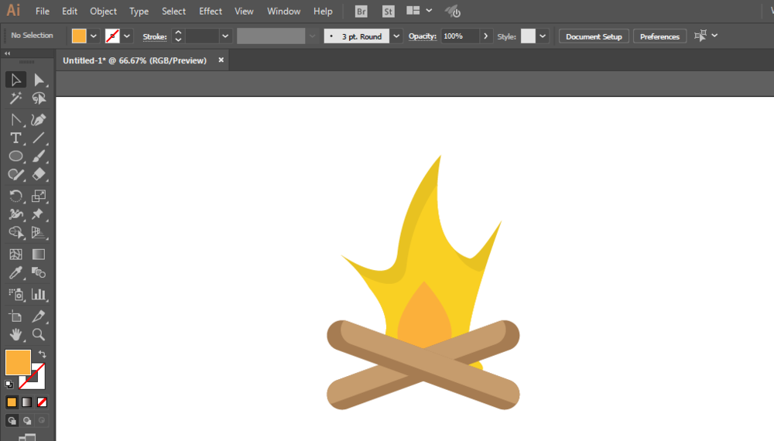Open the Edit menu
The height and width of the screenshot is (441, 774).
tap(70, 11)
